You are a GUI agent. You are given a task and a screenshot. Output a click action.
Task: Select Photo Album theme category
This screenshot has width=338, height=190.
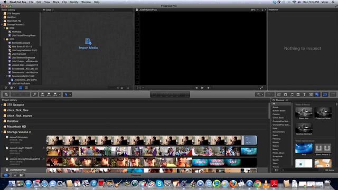pos(278,153)
